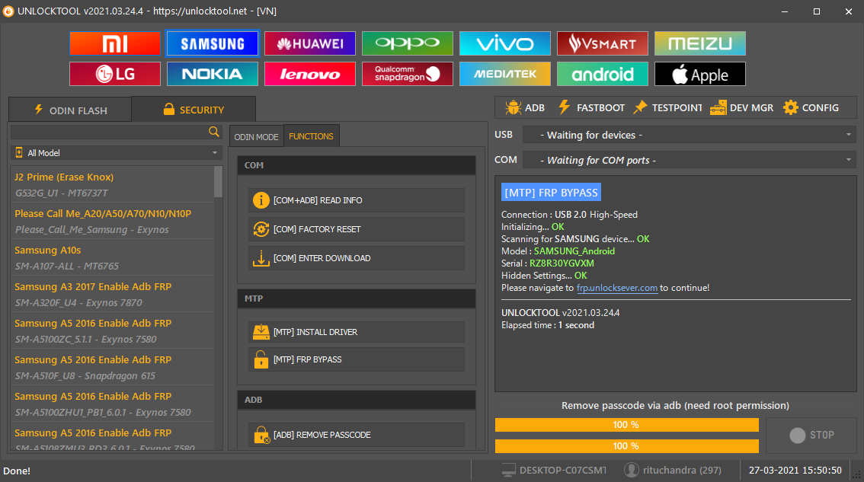Select A5 2016 entry SM-A5100ZC_5.1.1
The image size is (864, 482).
click(x=112, y=330)
